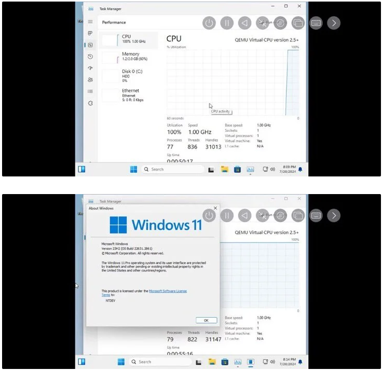Click OK in About Windows dialog

point(206,320)
